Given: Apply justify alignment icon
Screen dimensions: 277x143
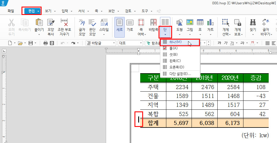Looking at the screenshot, I should [268, 43].
